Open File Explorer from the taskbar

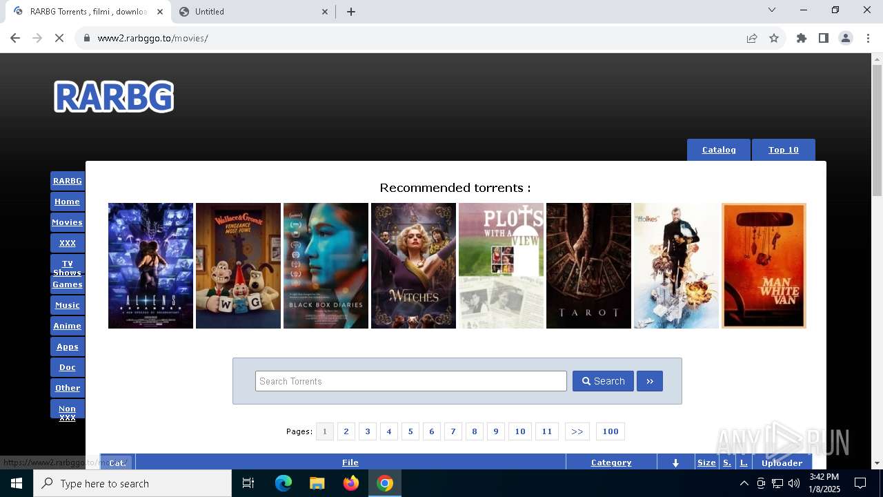coord(317,483)
